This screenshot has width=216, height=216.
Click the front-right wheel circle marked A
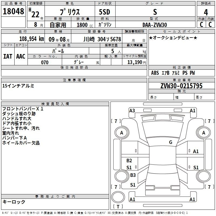tap(204, 133)
